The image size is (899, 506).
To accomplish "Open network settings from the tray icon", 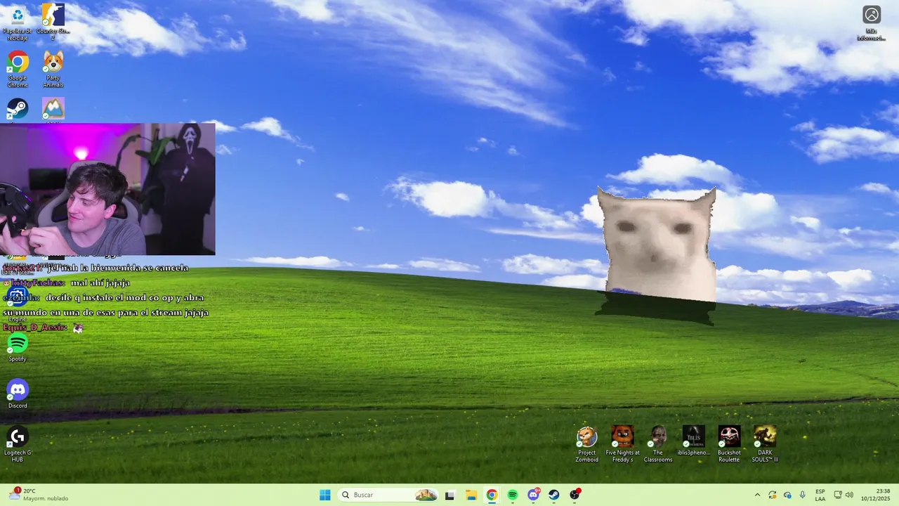I will coord(838,495).
